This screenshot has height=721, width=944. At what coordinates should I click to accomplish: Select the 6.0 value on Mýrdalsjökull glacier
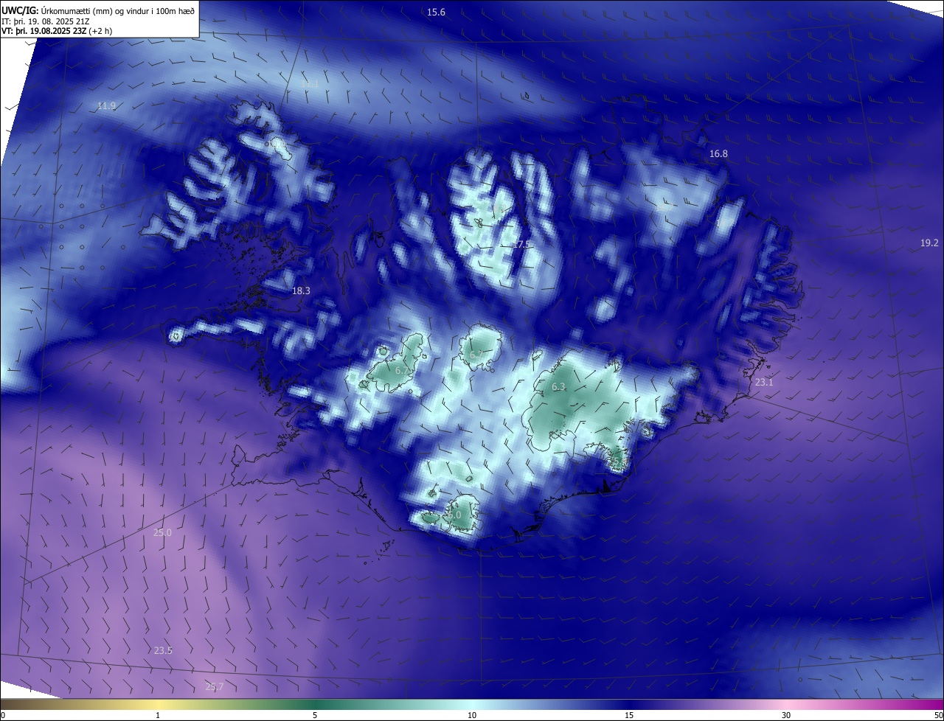click(454, 515)
